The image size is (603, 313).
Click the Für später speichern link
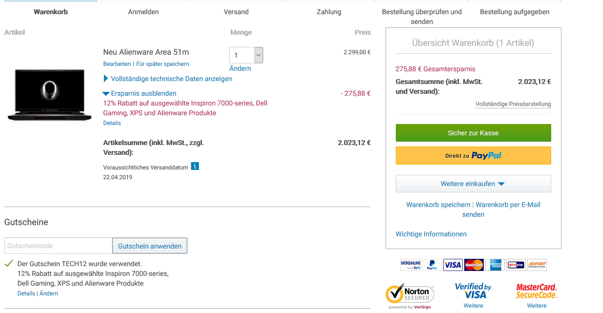click(x=163, y=64)
